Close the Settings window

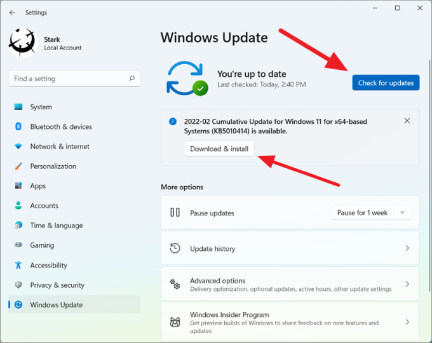(420, 8)
